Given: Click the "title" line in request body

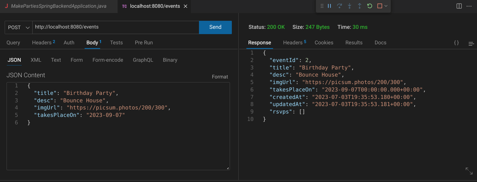Looking at the screenshot, I should pyautogui.click(x=76, y=93).
